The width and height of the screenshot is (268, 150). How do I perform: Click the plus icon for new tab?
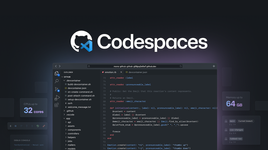pos(214,66)
